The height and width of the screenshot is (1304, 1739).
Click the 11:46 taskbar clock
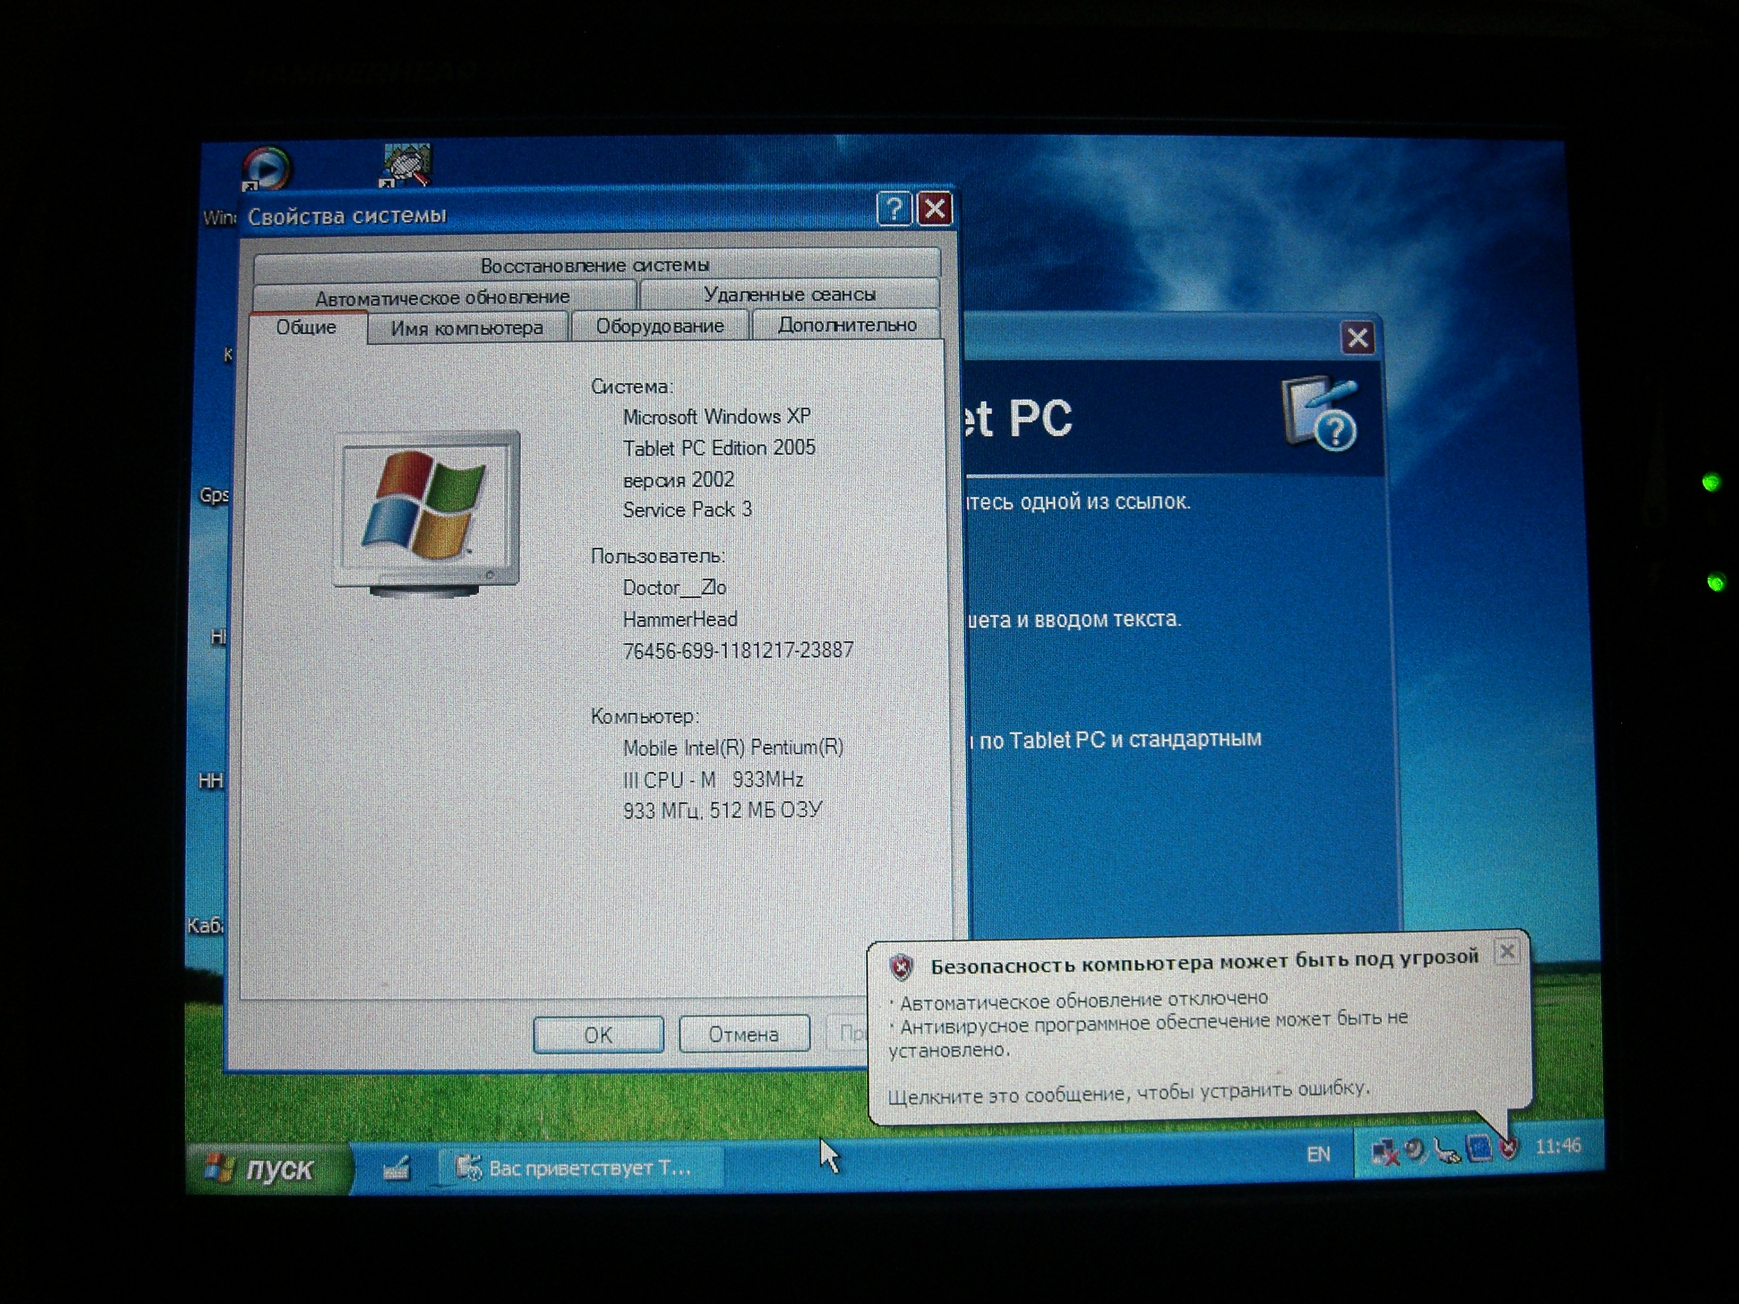(1558, 1146)
